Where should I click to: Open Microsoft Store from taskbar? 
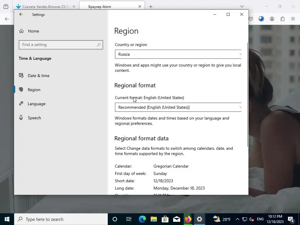(165, 219)
